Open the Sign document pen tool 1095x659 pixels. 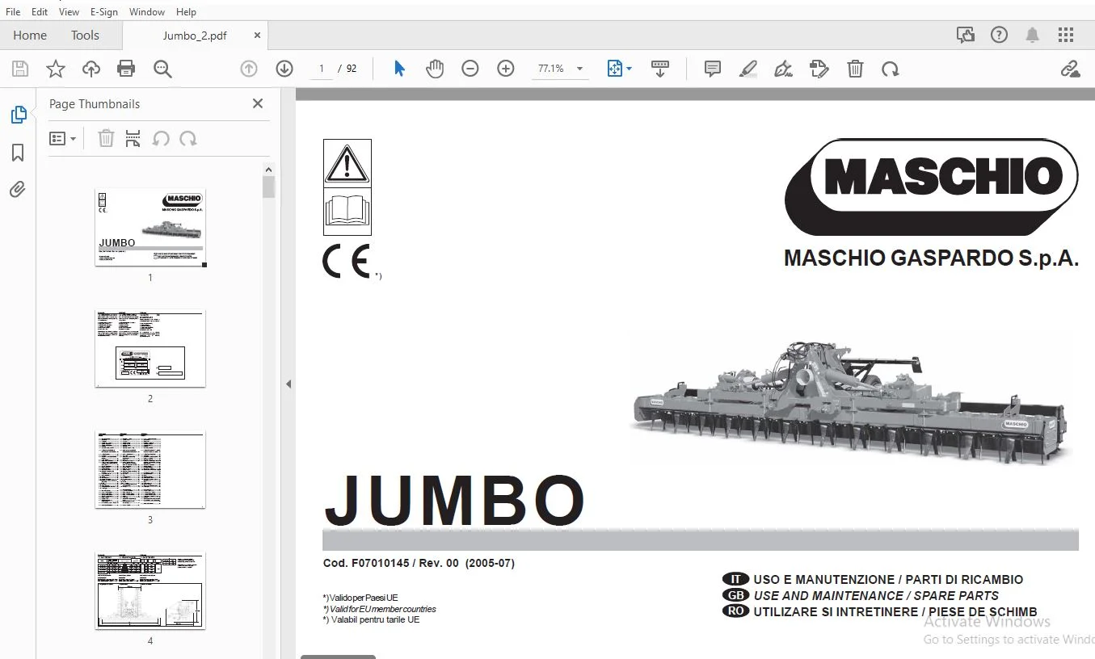pyautogui.click(x=783, y=69)
